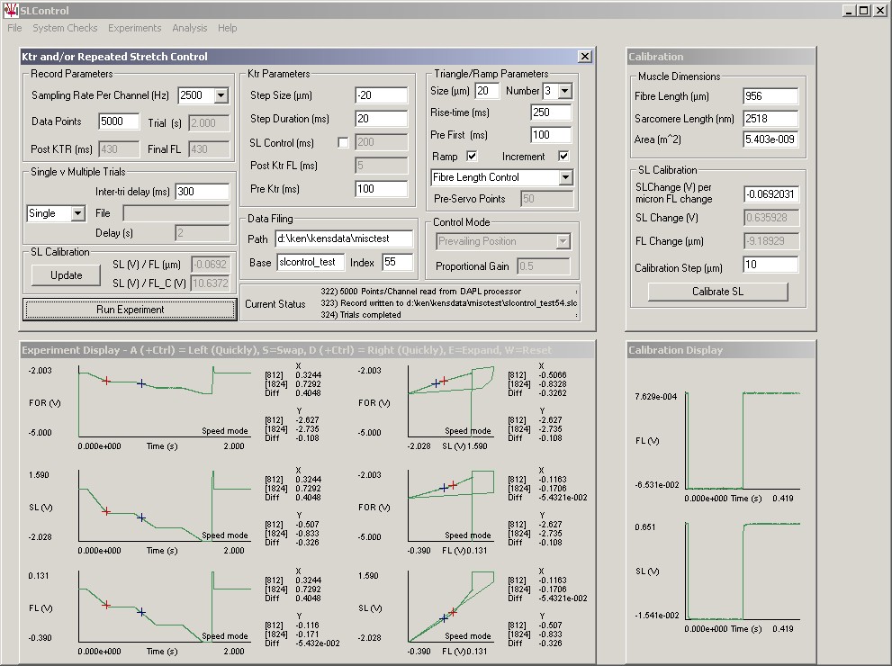Viewport: 892px width, 666px height.
Task: Open the Experiments menu
Action: click(134, 28)
